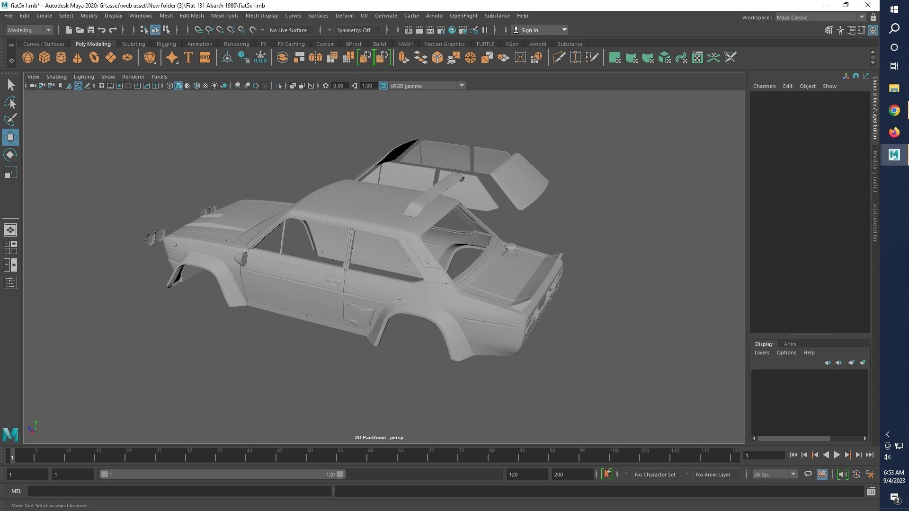909x511 pixels.
Task: Click the range slider left handle
Action: [104, 474]
